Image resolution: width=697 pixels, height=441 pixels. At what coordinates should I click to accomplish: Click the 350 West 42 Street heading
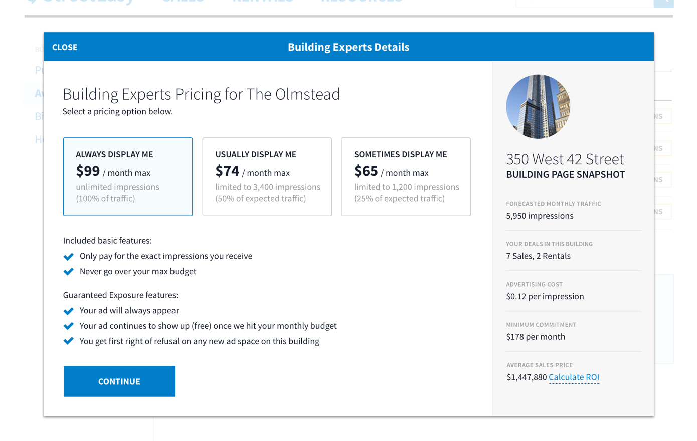(x=565, y=159)
